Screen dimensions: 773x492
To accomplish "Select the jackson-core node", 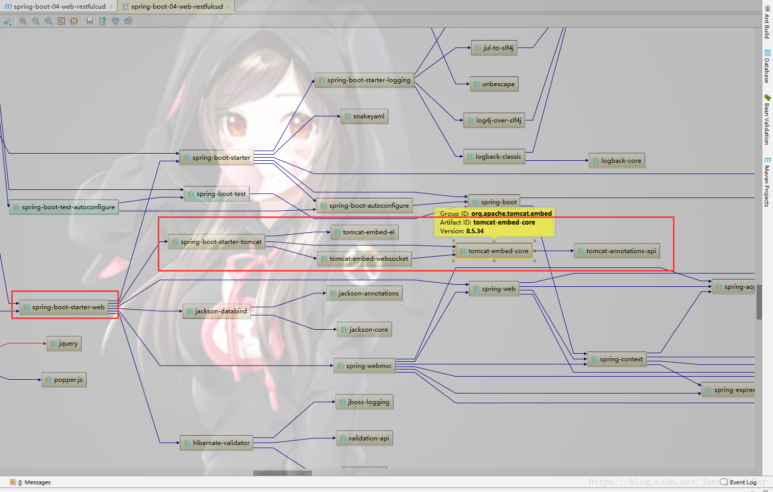I will 364,330.
